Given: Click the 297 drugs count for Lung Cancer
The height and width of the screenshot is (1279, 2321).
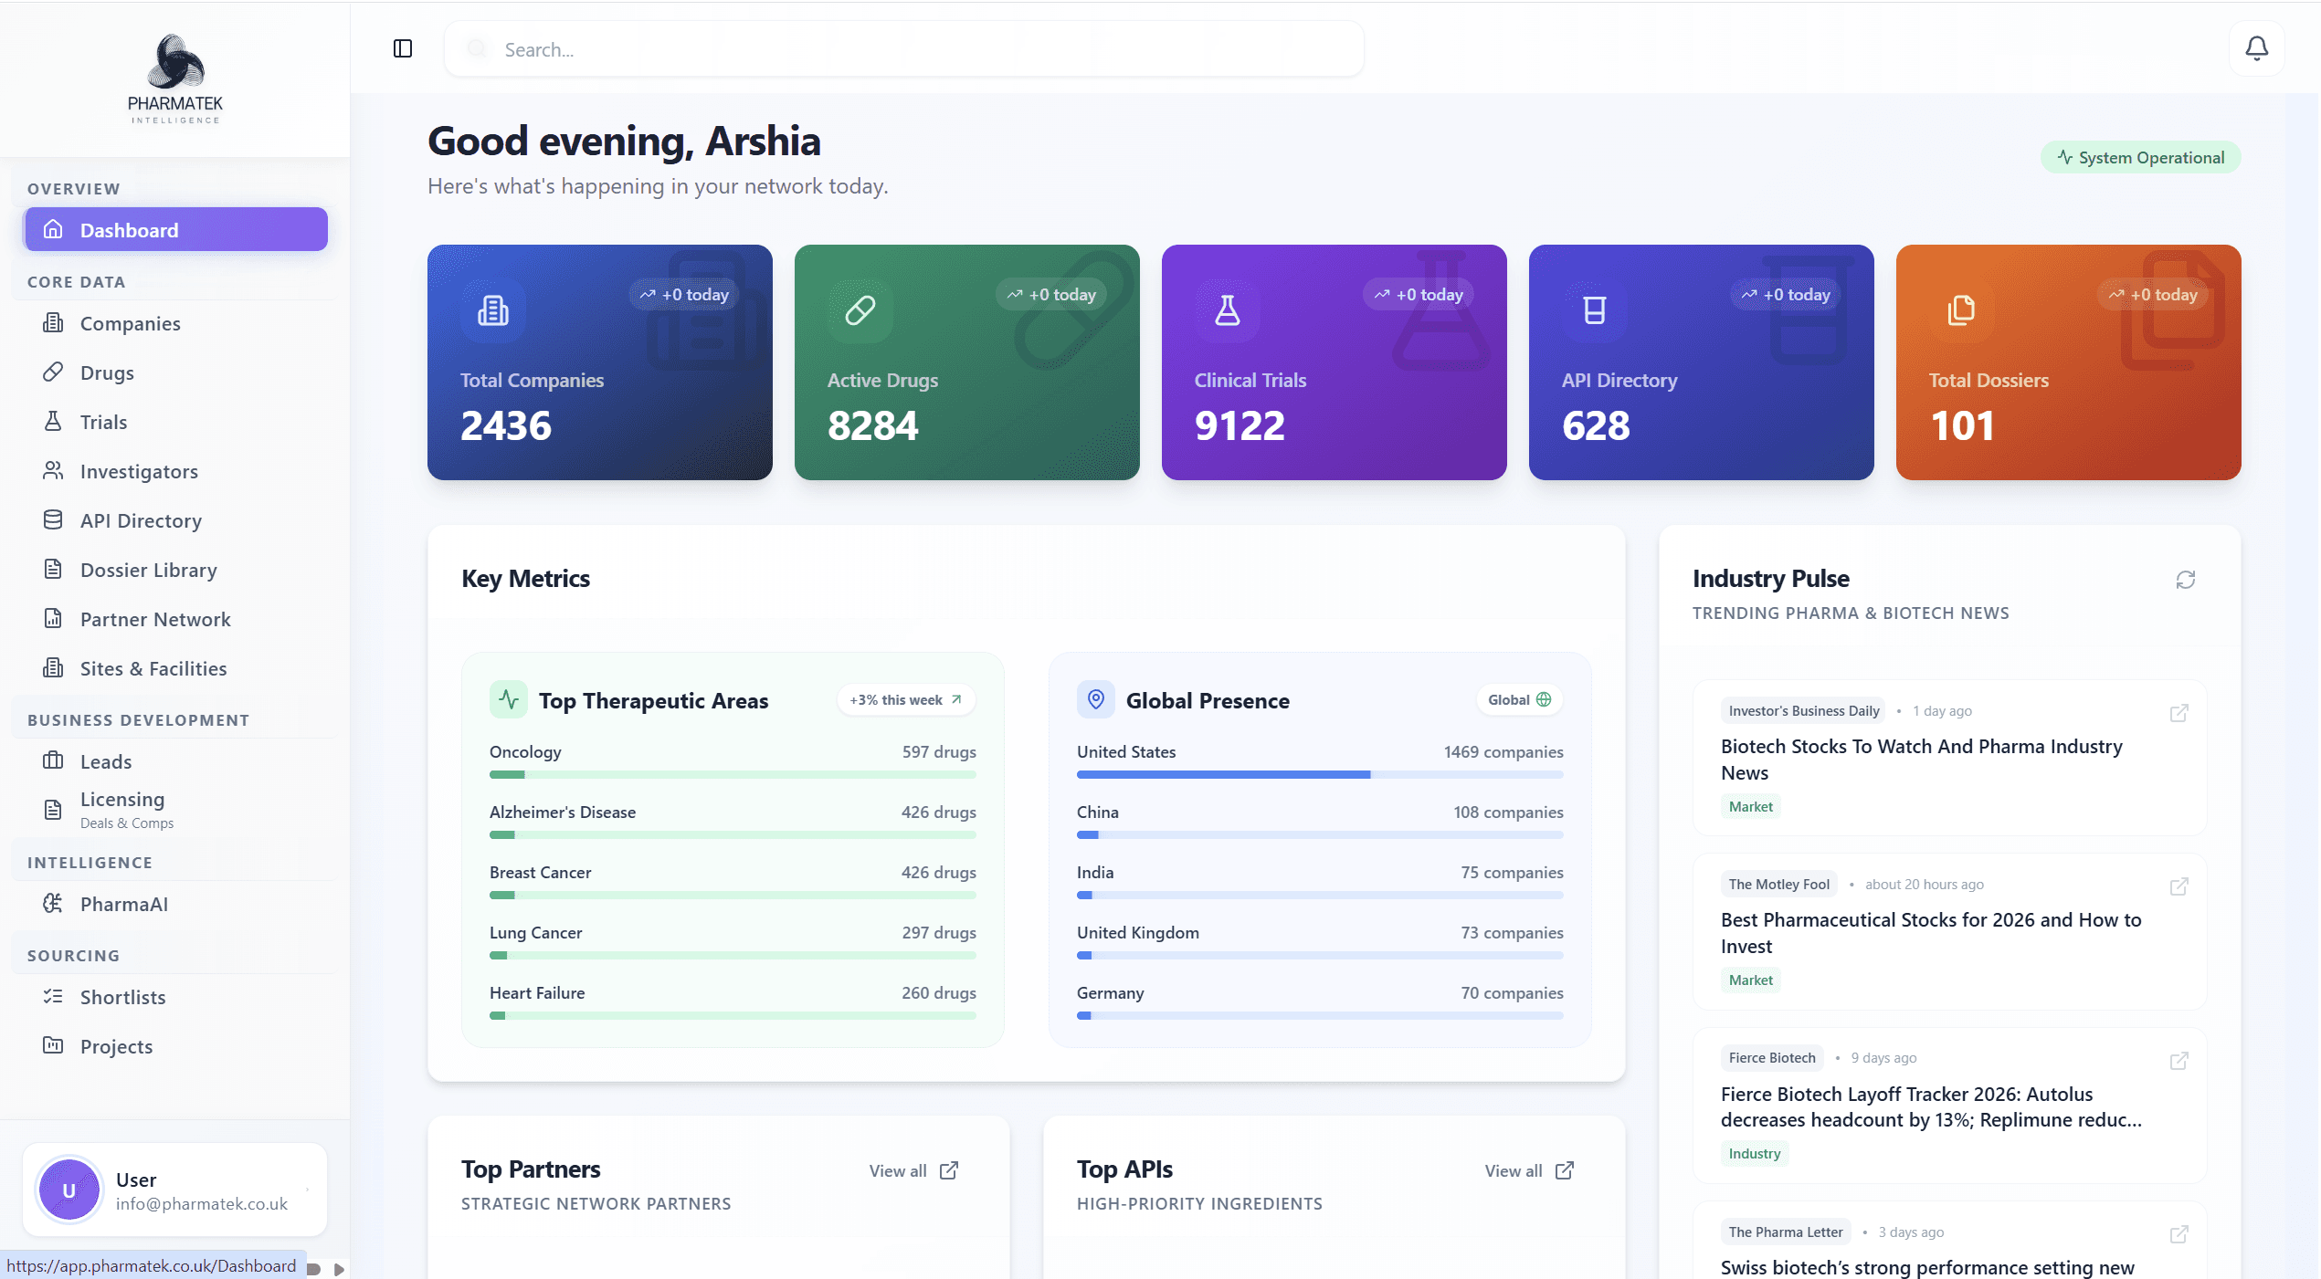Looking at the screenshot, I should (x=939, y=933).
